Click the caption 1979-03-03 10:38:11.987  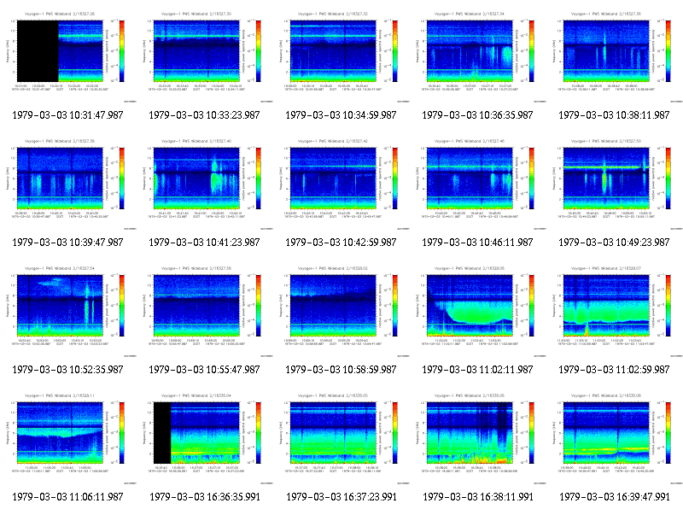[x=614, y=115]
